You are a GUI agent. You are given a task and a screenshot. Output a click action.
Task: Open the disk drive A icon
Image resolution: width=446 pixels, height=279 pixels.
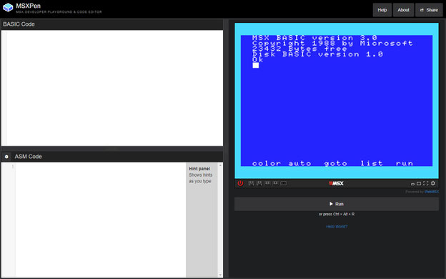[251, 183]
